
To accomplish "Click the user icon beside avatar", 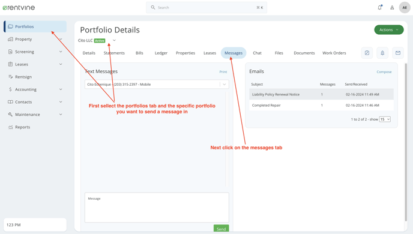I will [392, 8].
